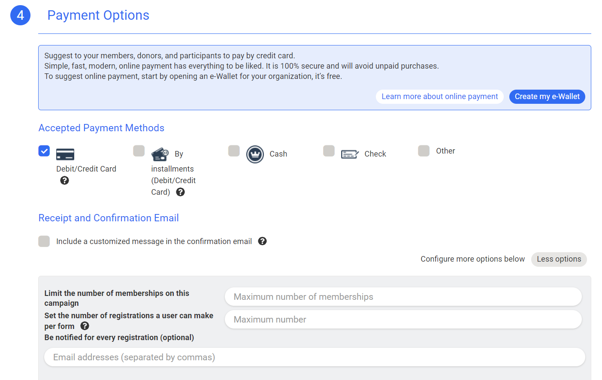Click the Maximum number registrations field
Image resolution: width=602 pixels, height=380 pixels.
[x=403, y=320]
